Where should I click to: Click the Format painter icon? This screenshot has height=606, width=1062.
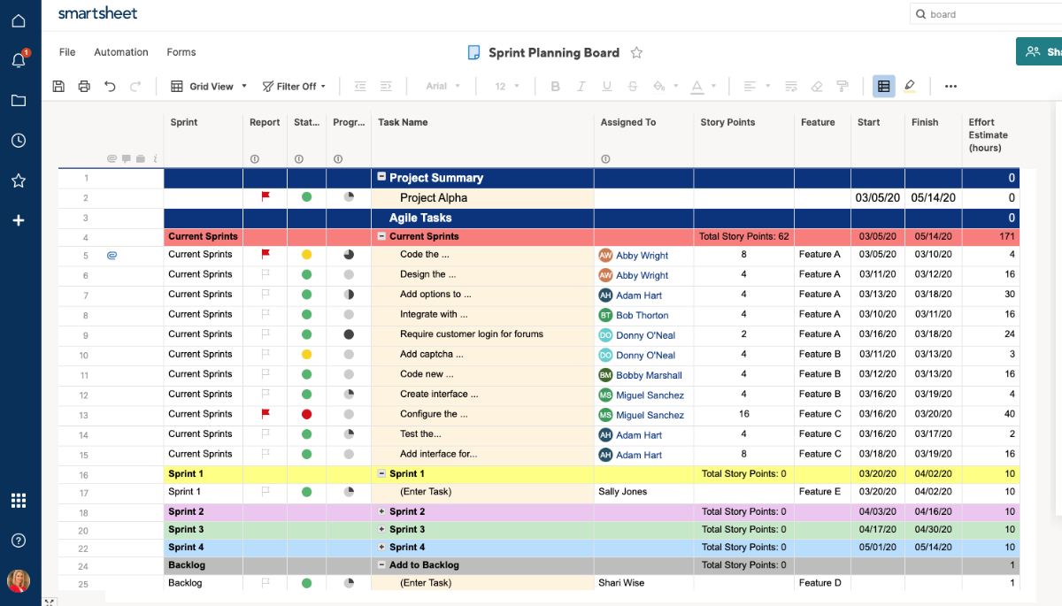point(843,87)
